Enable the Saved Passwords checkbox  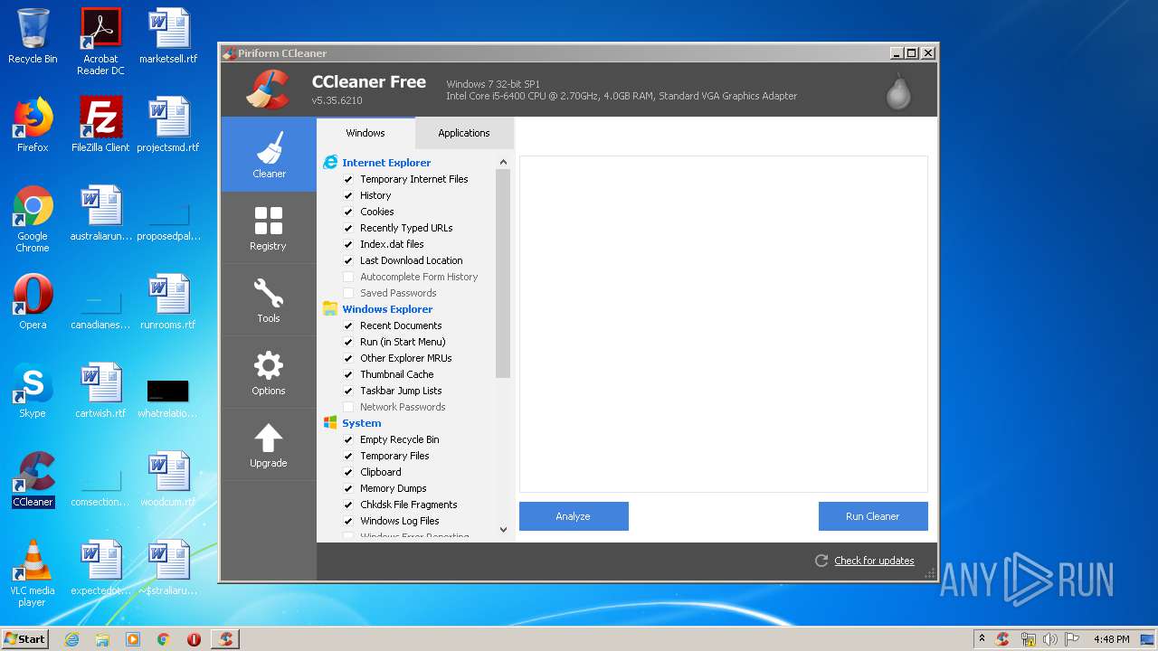[x=348, y=293]
